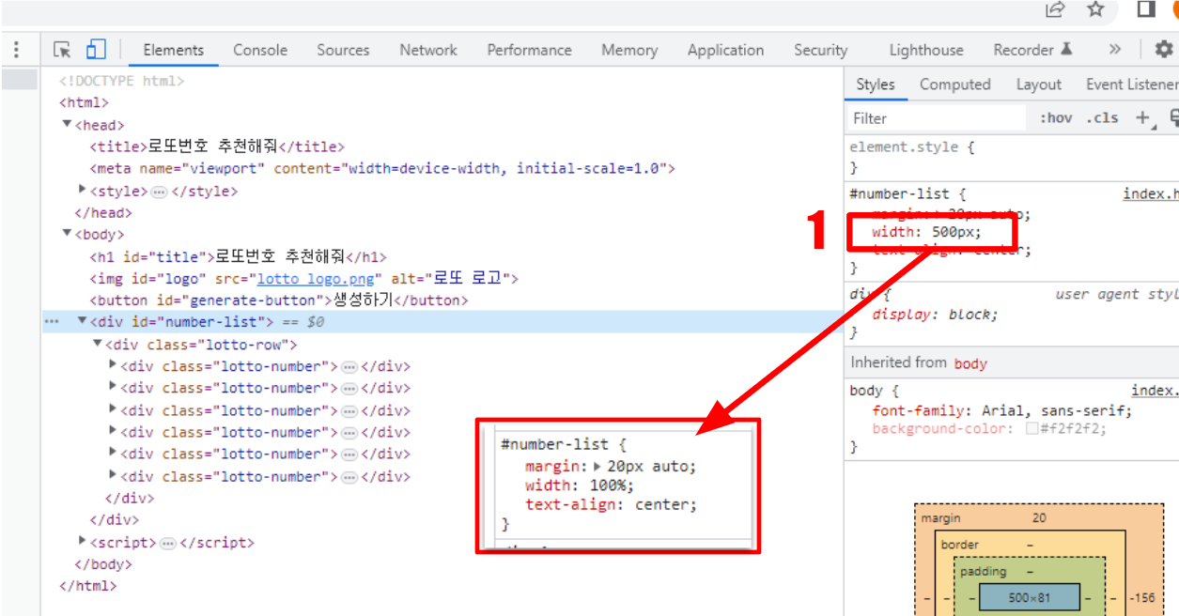Expand collapsed script element ellipsis badge

point(168,543)
